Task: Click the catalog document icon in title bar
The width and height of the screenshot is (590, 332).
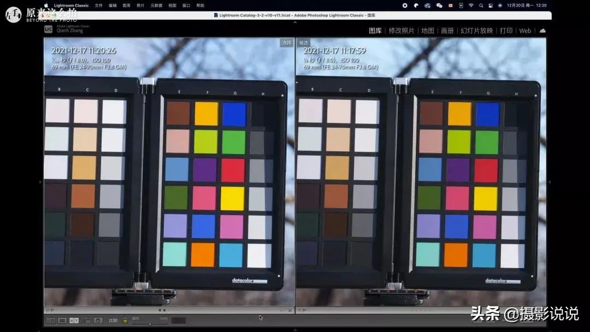Action: coord(216,15)
